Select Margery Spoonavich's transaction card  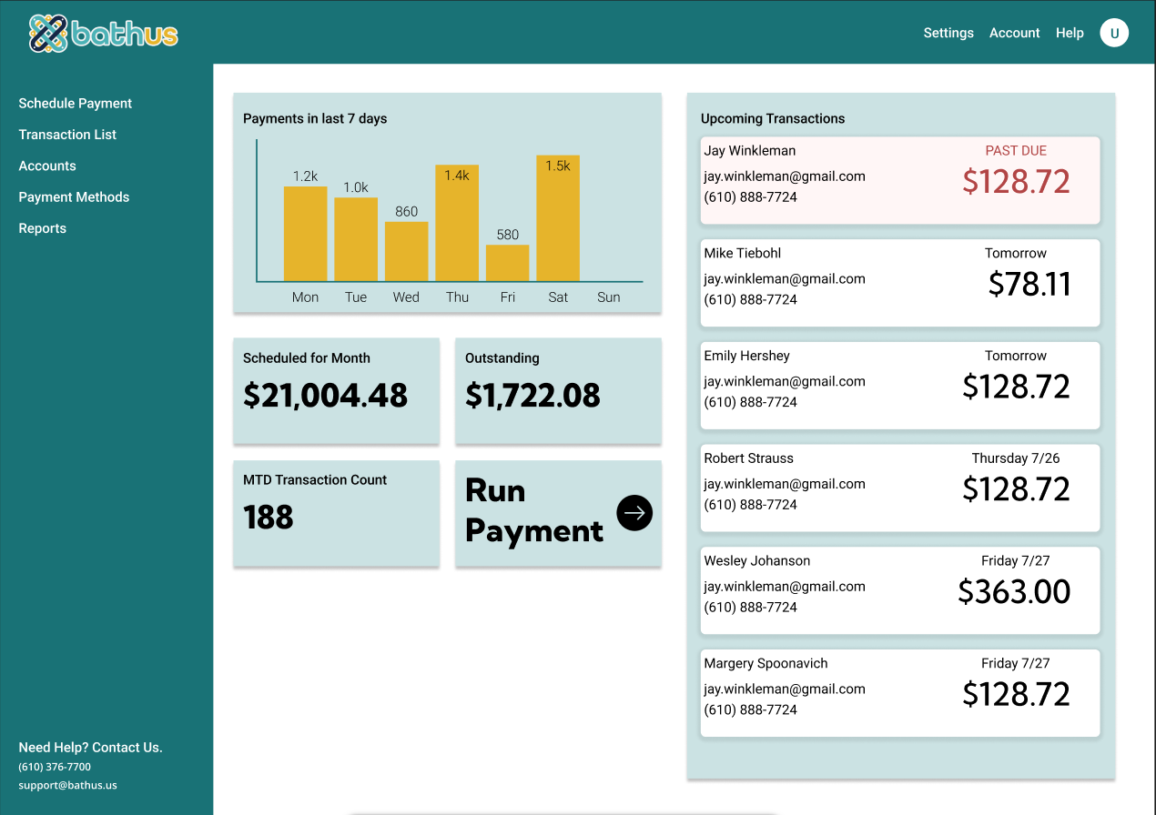coord(899,693)
